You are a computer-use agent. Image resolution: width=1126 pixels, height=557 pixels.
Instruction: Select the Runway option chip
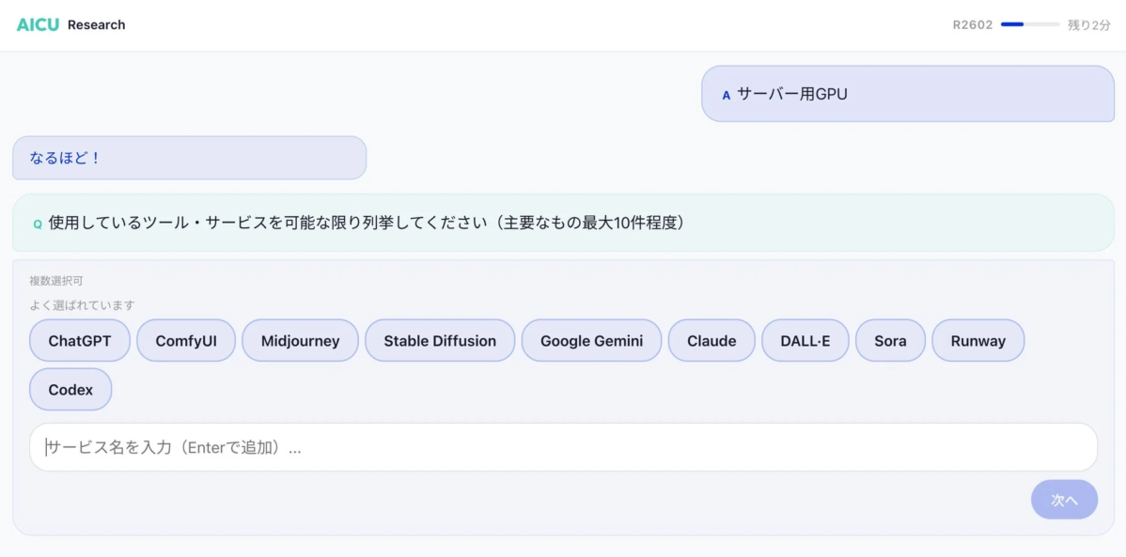(977, 340)
